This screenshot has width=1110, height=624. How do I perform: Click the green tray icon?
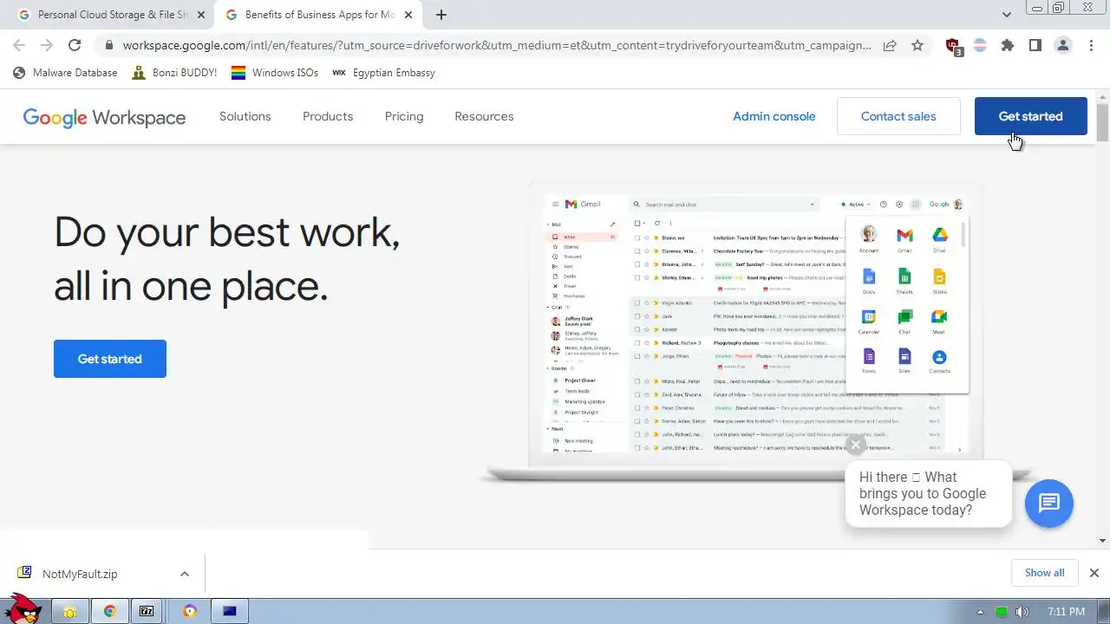click(x=1002, y=612)
